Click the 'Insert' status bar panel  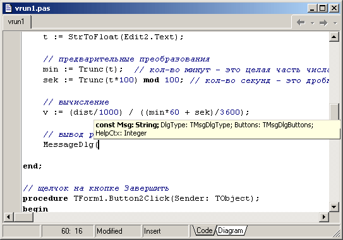coord(165,231)
